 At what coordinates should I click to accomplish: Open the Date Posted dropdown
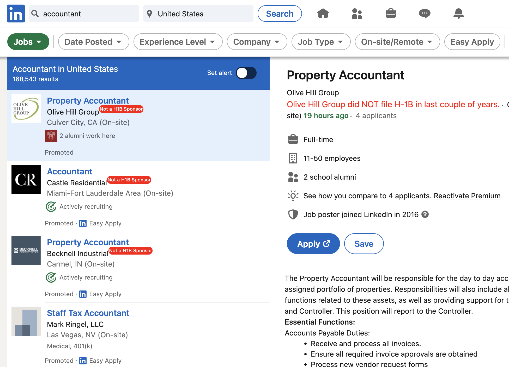pos(93,42)
